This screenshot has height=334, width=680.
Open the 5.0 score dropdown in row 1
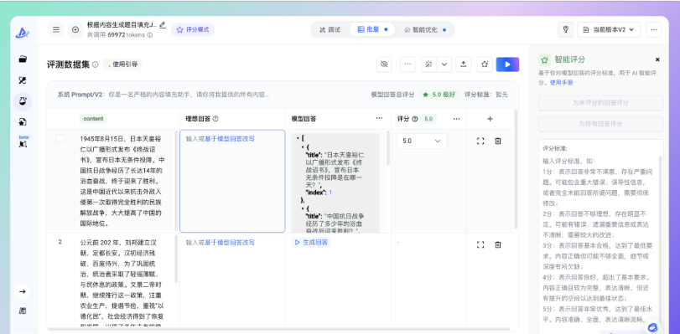pos(422,141)
